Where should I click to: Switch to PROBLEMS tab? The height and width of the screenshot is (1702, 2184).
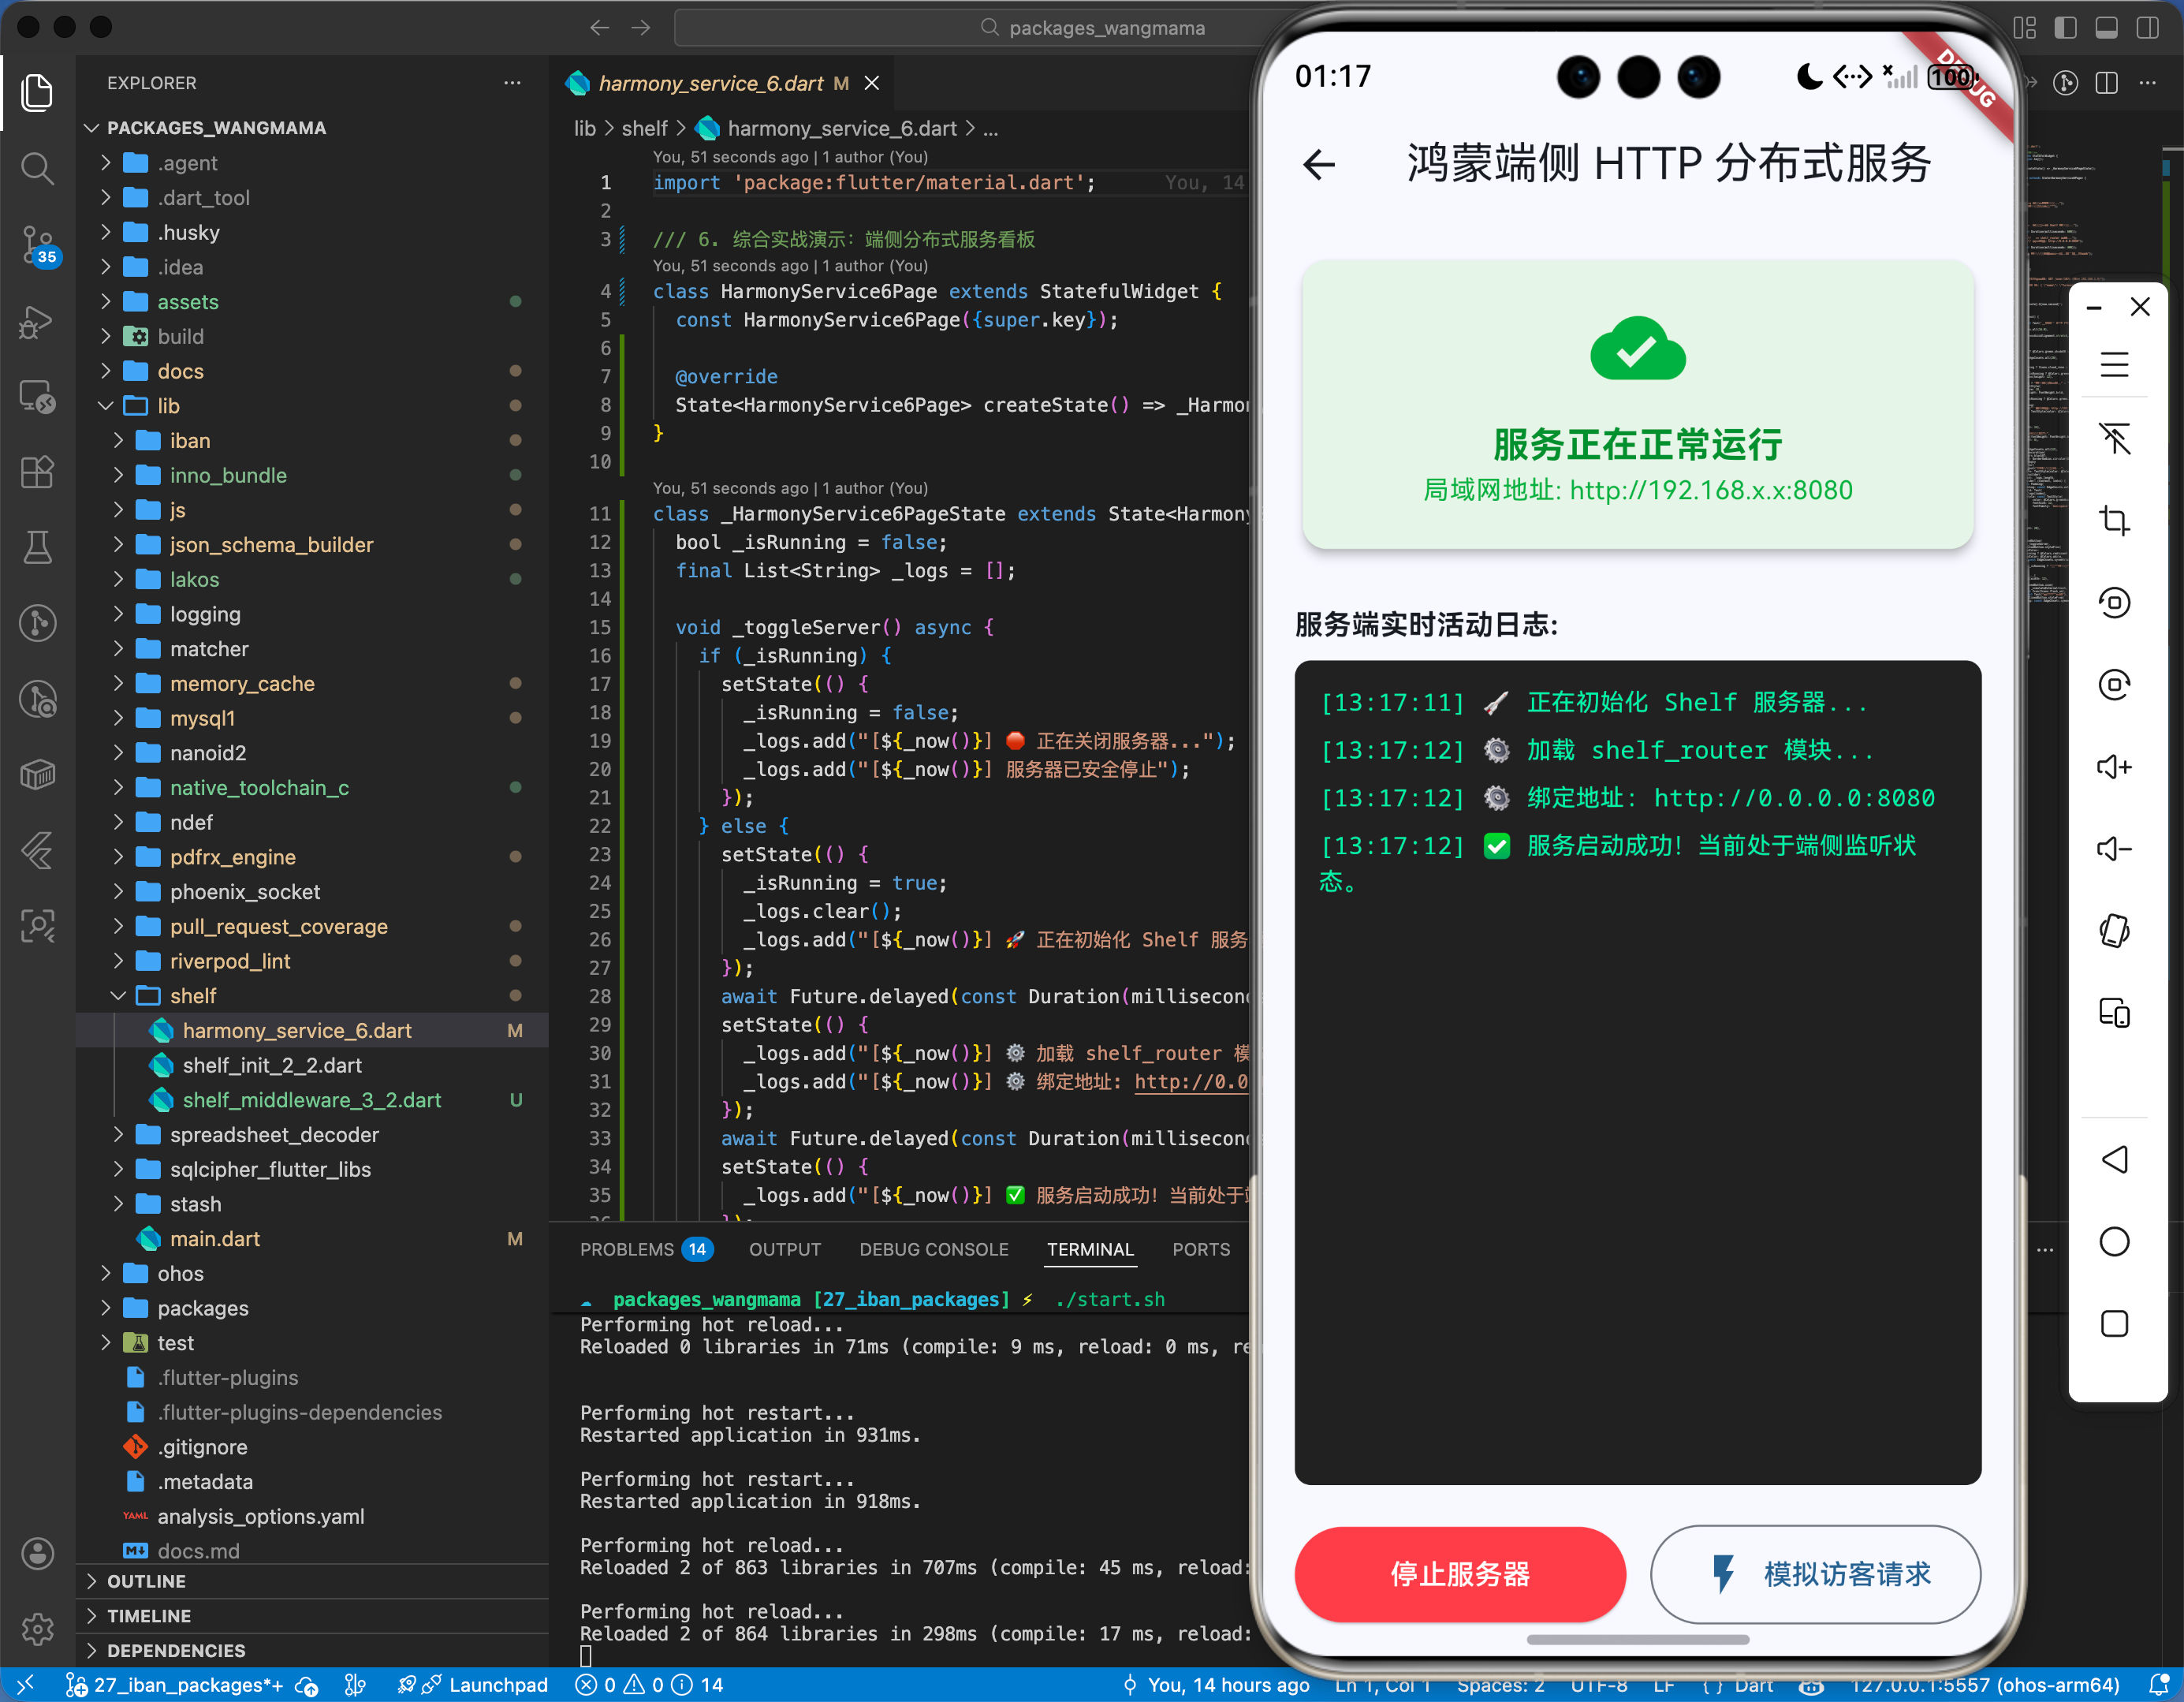(627, 1249)
